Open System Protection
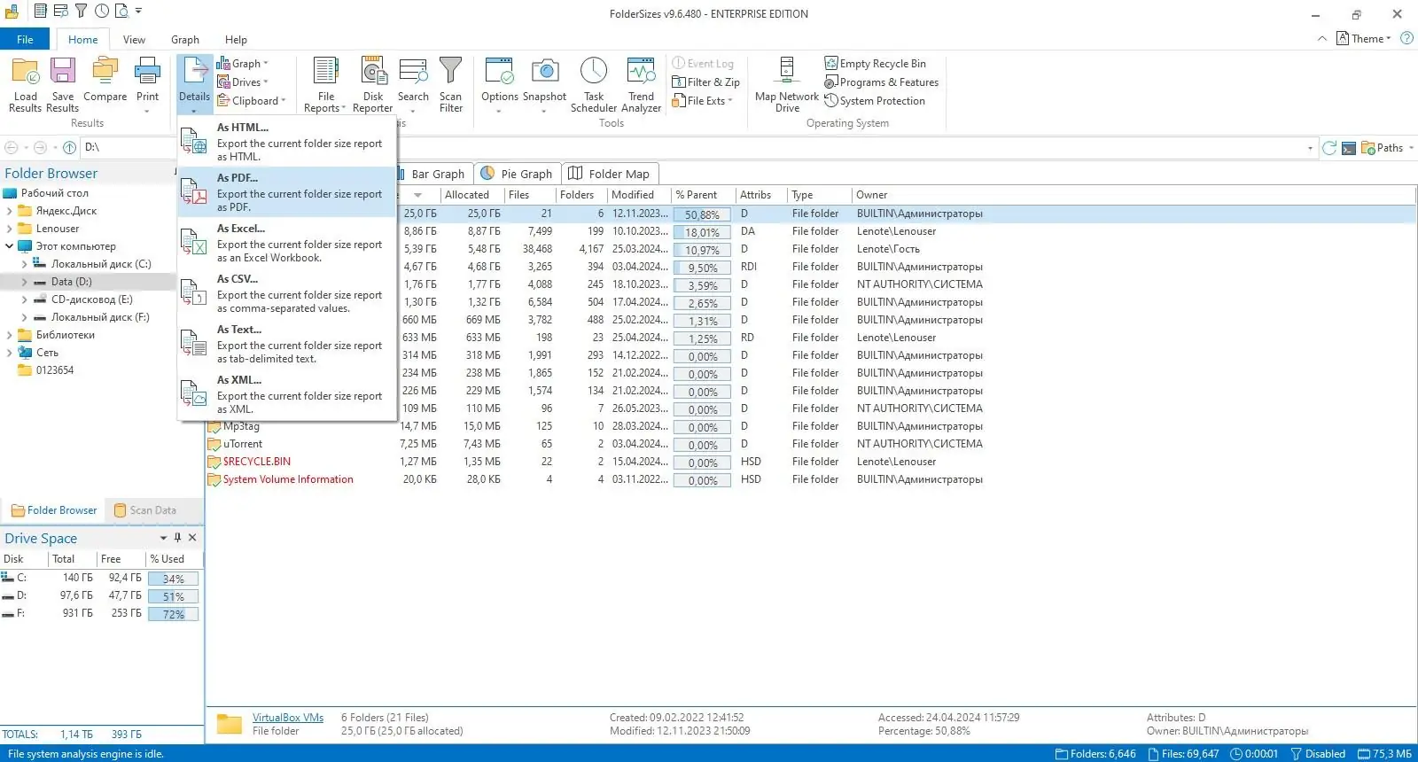Screen dimensions: 1418x762 [875, 101]
